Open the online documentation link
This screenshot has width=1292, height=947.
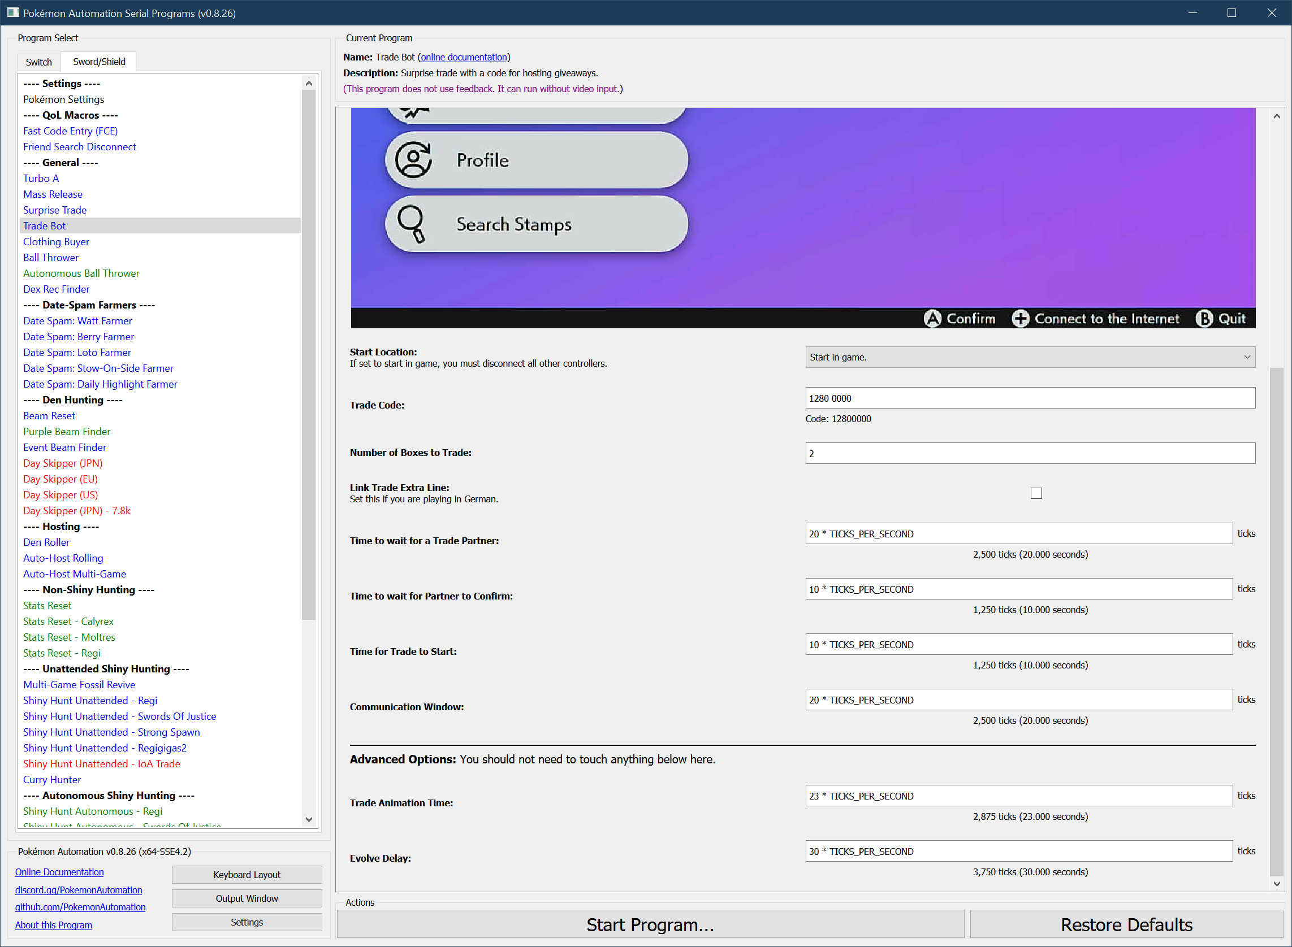coord(464,57)
